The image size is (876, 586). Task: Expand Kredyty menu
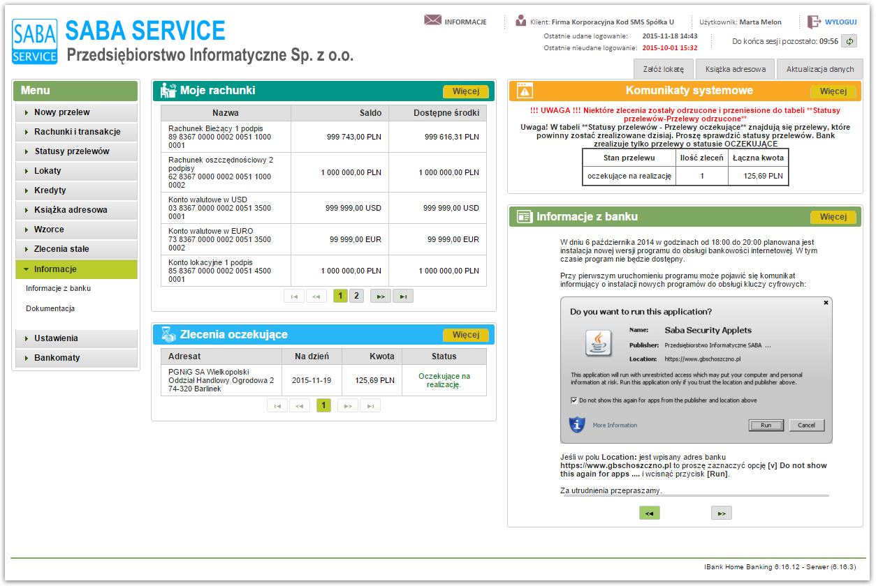[x=76, y=190]
